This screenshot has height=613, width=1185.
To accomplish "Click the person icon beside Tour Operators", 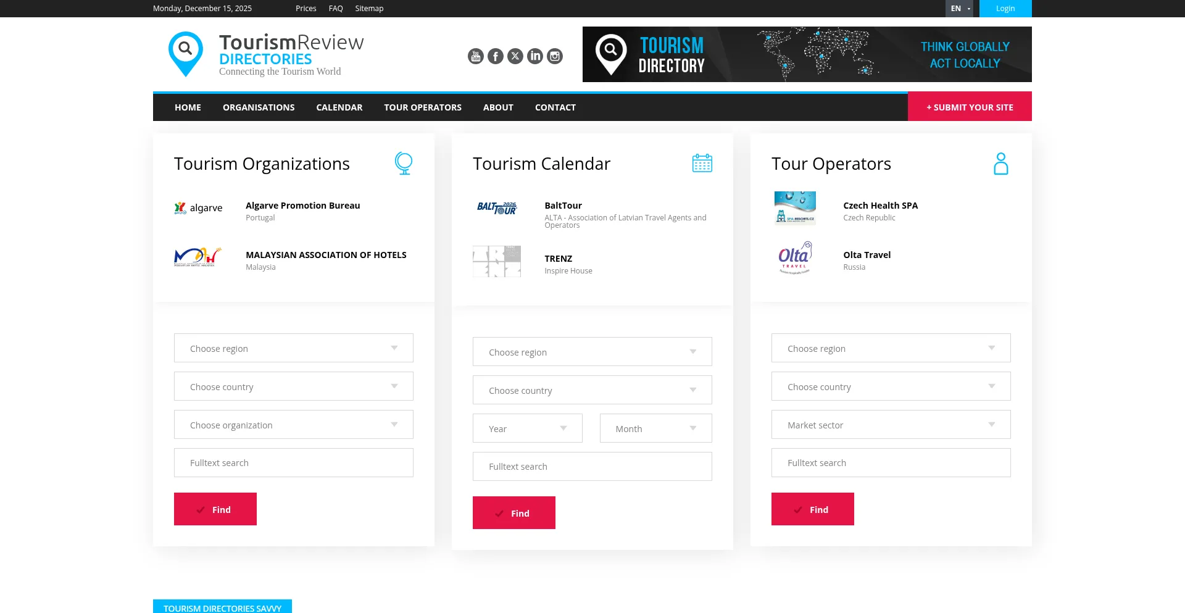I will click(1000, 164).
